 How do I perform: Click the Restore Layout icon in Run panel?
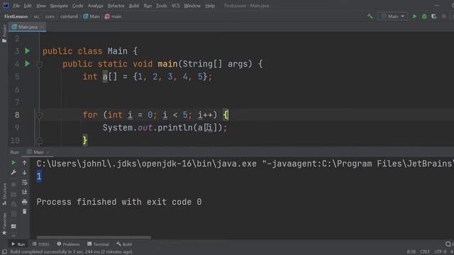point(13,226)
